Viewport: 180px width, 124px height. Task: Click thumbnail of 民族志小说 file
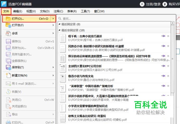point(63,48)
